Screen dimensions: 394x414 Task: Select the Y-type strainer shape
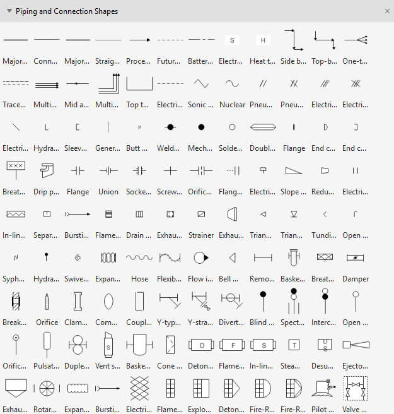tap(170, 301)
